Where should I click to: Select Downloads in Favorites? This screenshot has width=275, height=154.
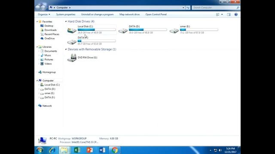click(x=51, y=30)
